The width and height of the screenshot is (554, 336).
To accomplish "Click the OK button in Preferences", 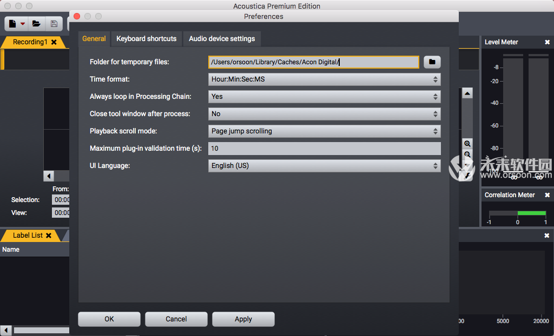I will (x=109, y=319).
